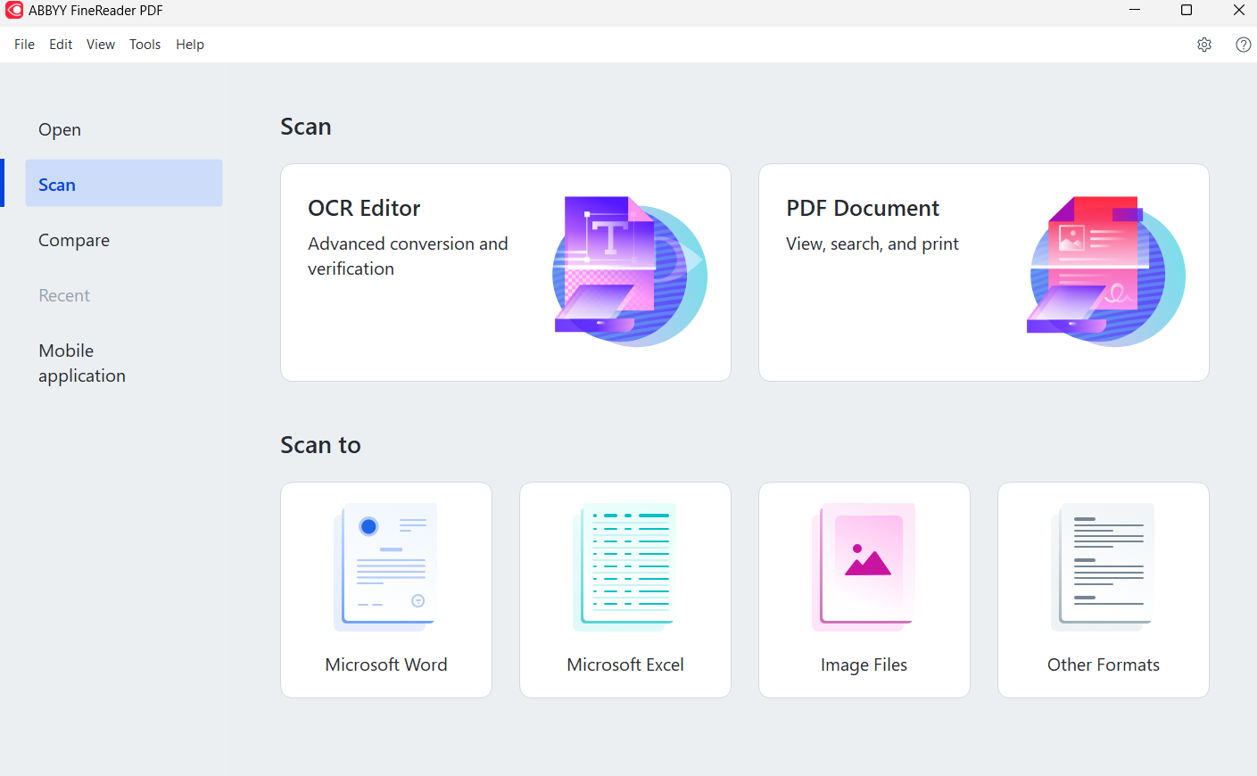The height and width of the screenshot is (776, 1257).
Task: Open the Tools menu
Action: 145,45
